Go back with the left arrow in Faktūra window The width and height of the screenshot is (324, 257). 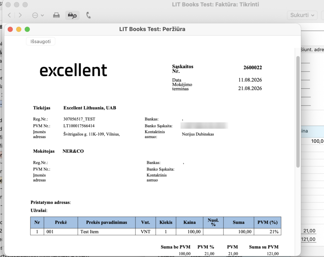pos(9,15)
